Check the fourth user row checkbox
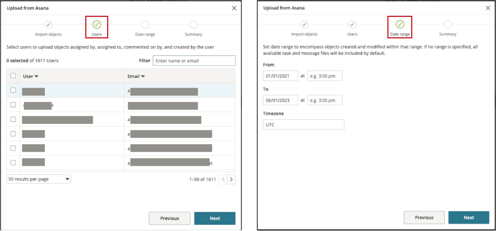496x231 pixels. [x=13, y=134]
